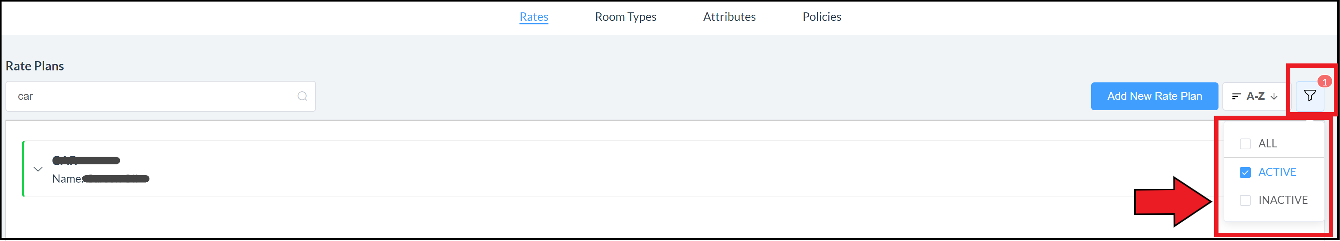Click the A-Z sort control
Viewport: 1340px width, 241px height.
pos(1256,96)
